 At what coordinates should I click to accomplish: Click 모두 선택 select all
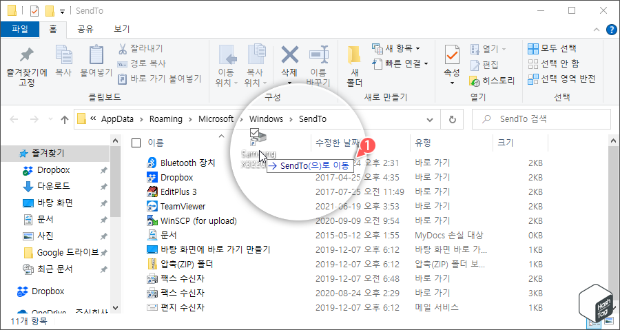pyautogui.click(x=552, y=49)
